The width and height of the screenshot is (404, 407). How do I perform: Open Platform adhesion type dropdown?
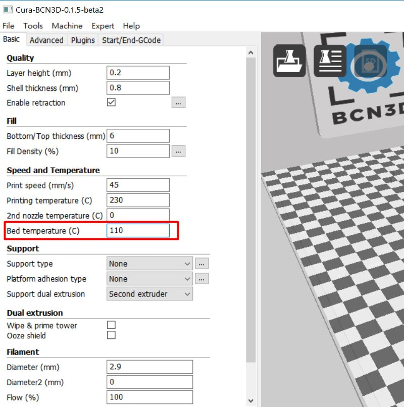pyautogui.click(x=150, y=279)
